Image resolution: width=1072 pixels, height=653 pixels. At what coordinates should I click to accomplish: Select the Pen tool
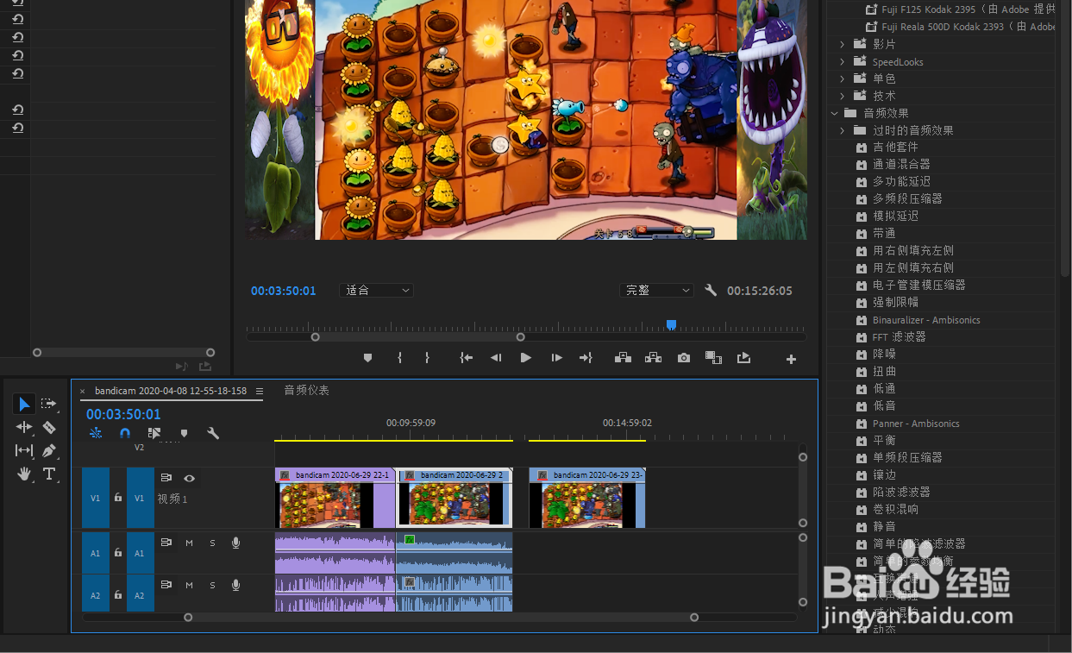click(x=49, y=450)
